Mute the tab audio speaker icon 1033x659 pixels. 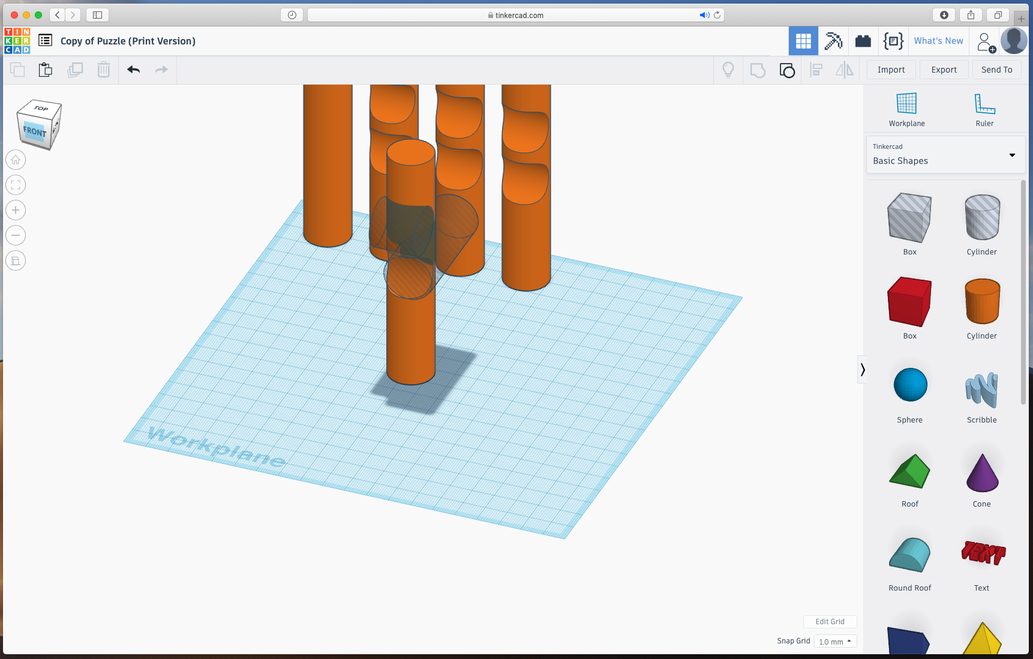pos(704,15)
